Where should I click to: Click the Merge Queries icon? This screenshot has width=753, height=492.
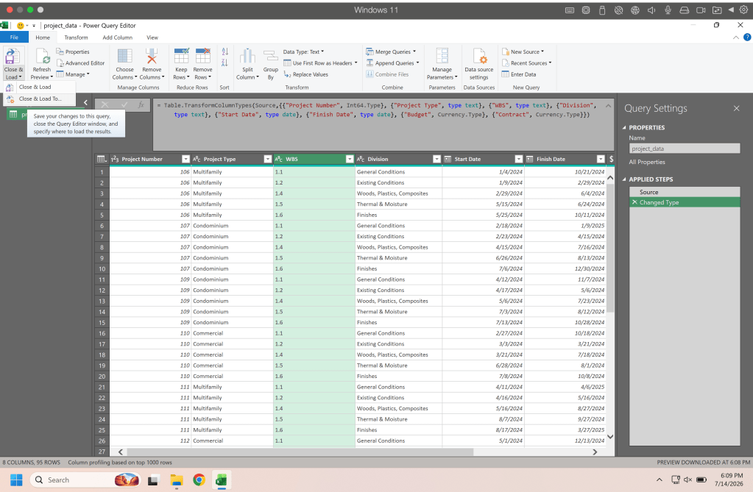tap(370, 51)
